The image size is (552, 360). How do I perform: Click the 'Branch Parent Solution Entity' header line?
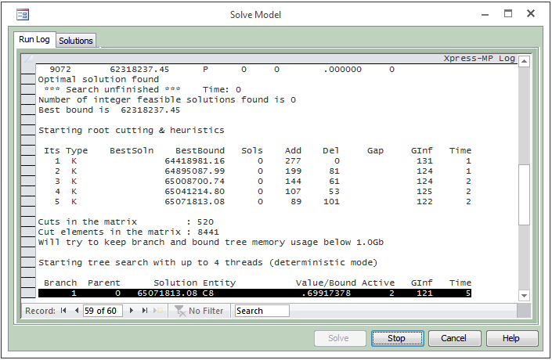point(258,283)
